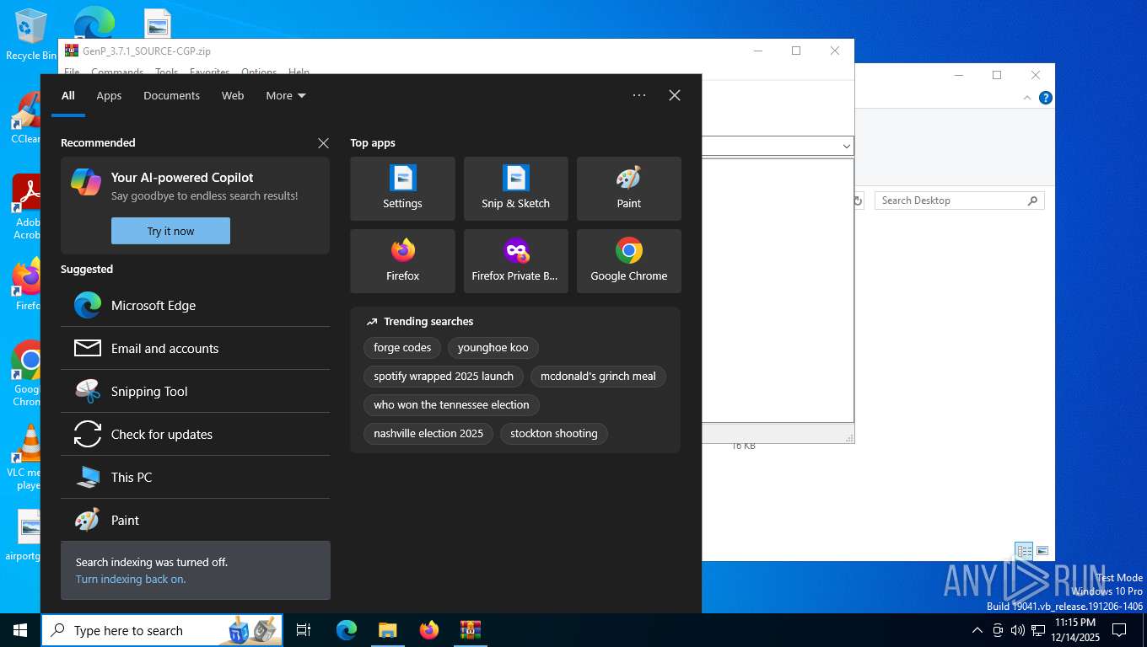This screenshot has height=647, width=1147.
Task: Switch to the Documents tab
Action: pyautogui.click(x=171, y=95)
